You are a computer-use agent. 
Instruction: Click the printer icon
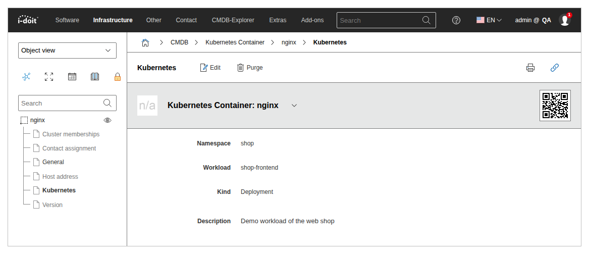[530, 68]
